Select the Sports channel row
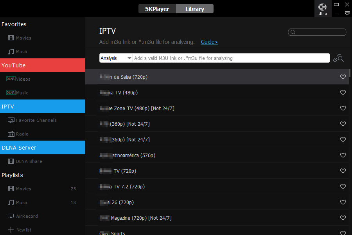The width and height of the screenshot is (352, 235). (x=217, y=231)
